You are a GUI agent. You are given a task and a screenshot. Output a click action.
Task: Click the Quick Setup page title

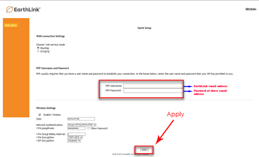point(144,28)
